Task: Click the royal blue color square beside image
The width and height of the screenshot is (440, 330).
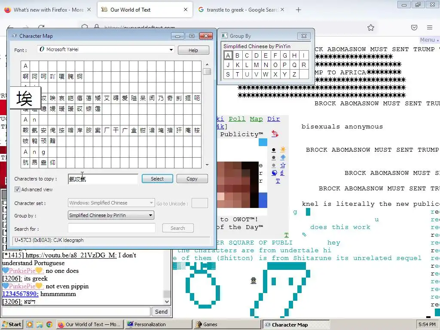Action: point(263,200)
